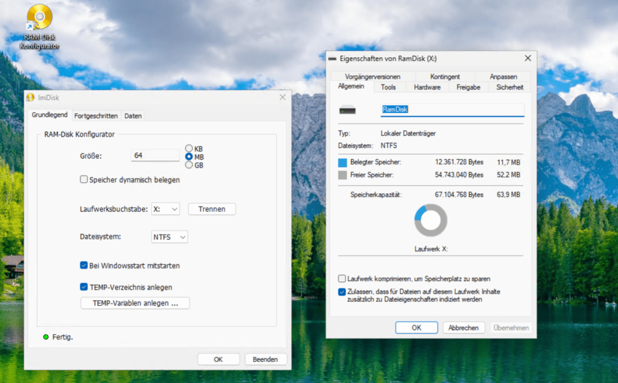Select the GB radio button
Screen dimensions: 618x383
point(189,165)
